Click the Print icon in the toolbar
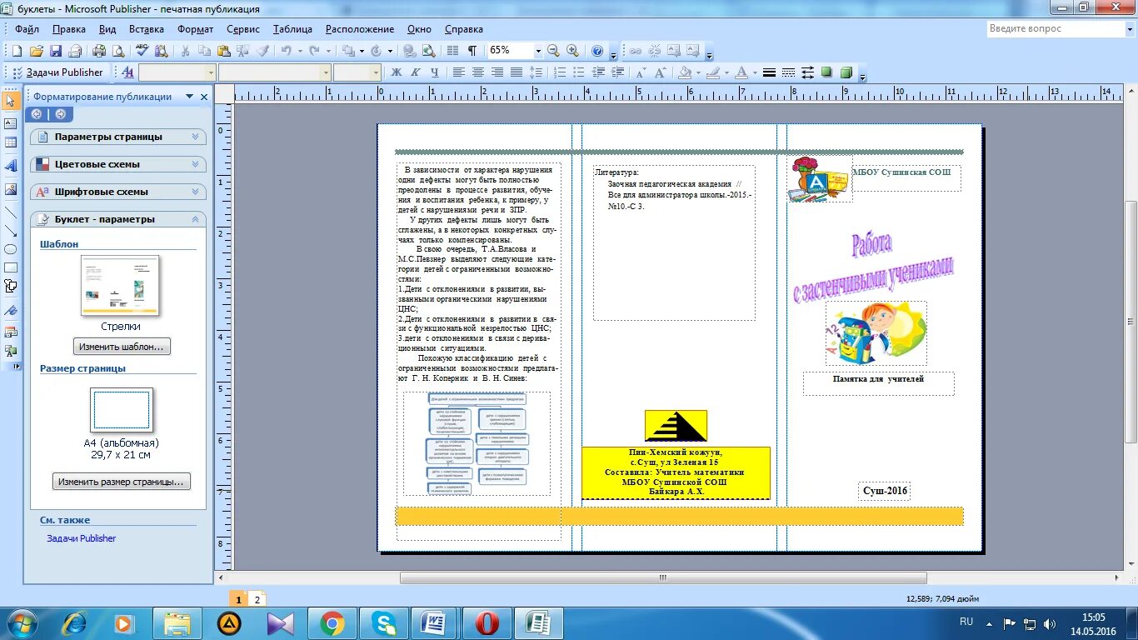The width and height of the screenshot is (1138, 640). (x=100, y=51)
